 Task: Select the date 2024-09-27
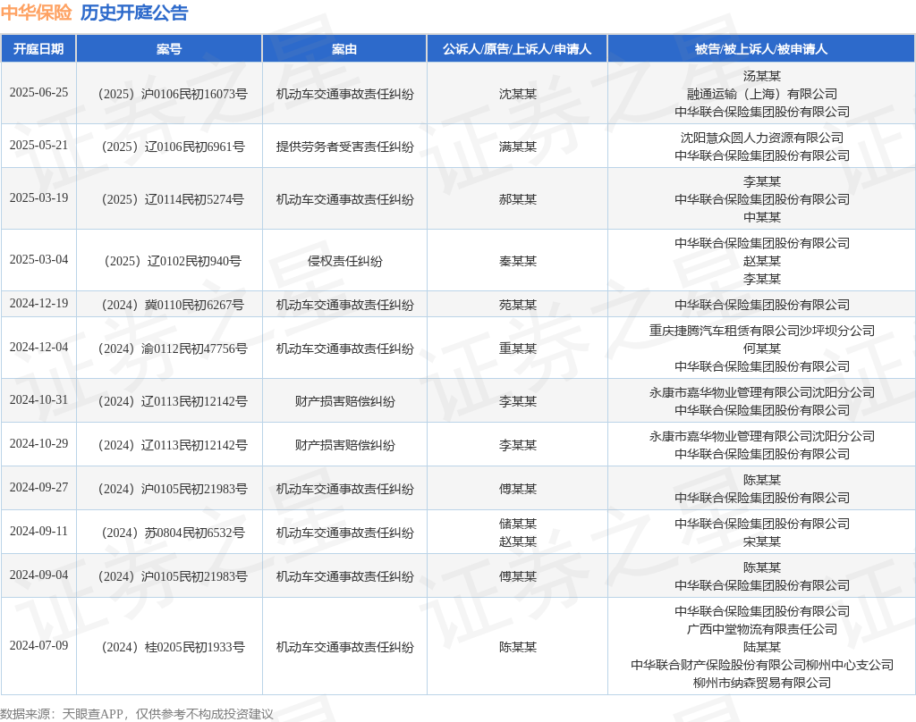(38, 487)
